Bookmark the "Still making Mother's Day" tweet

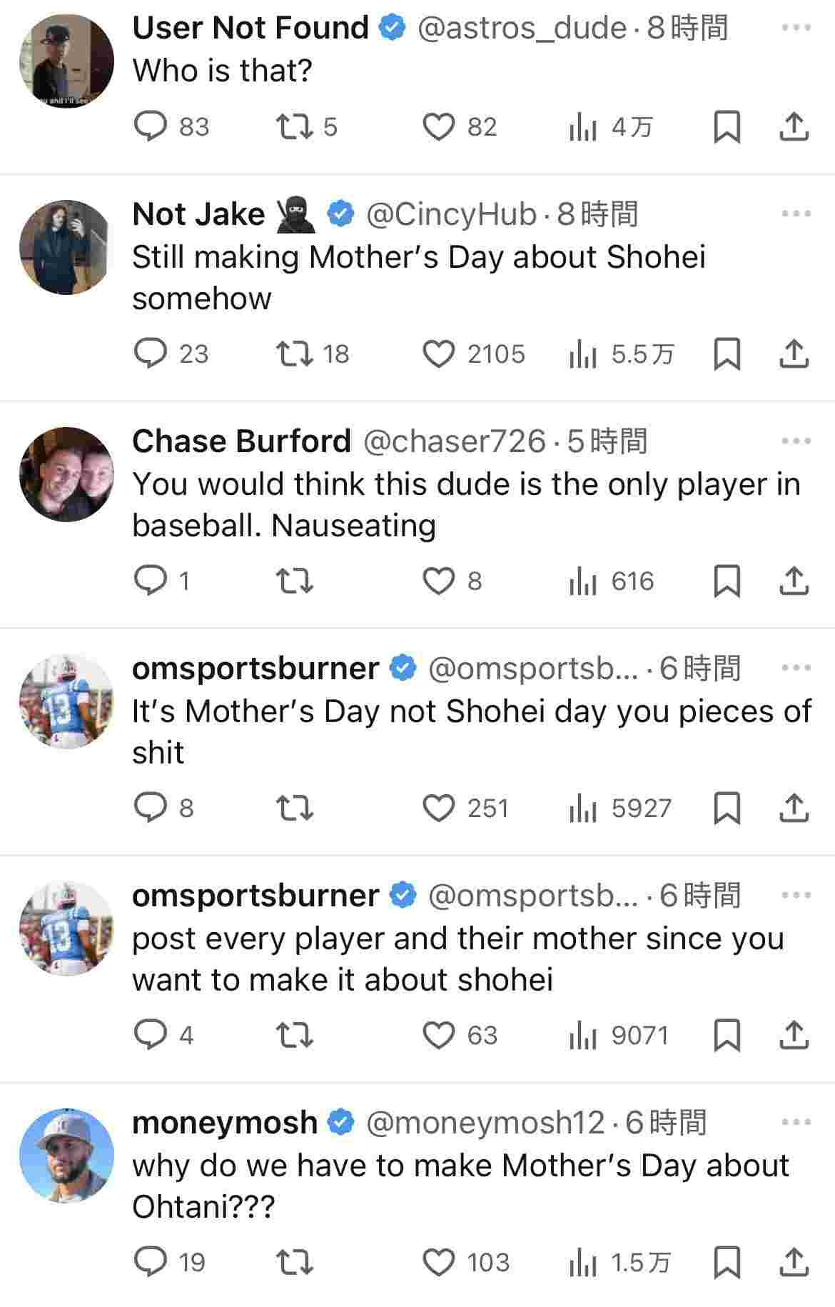(x=727, y=354)
